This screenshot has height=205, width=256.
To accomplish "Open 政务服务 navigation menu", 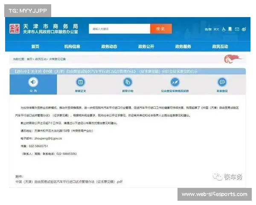I will [x=183, y=47].
